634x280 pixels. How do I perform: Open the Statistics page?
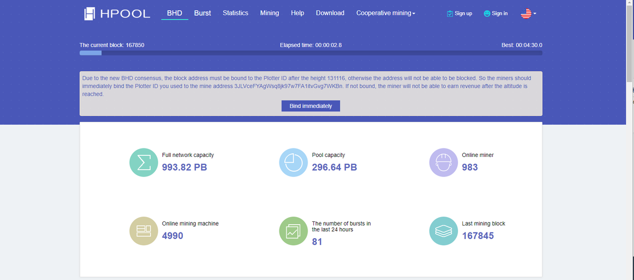coord(235,13)
